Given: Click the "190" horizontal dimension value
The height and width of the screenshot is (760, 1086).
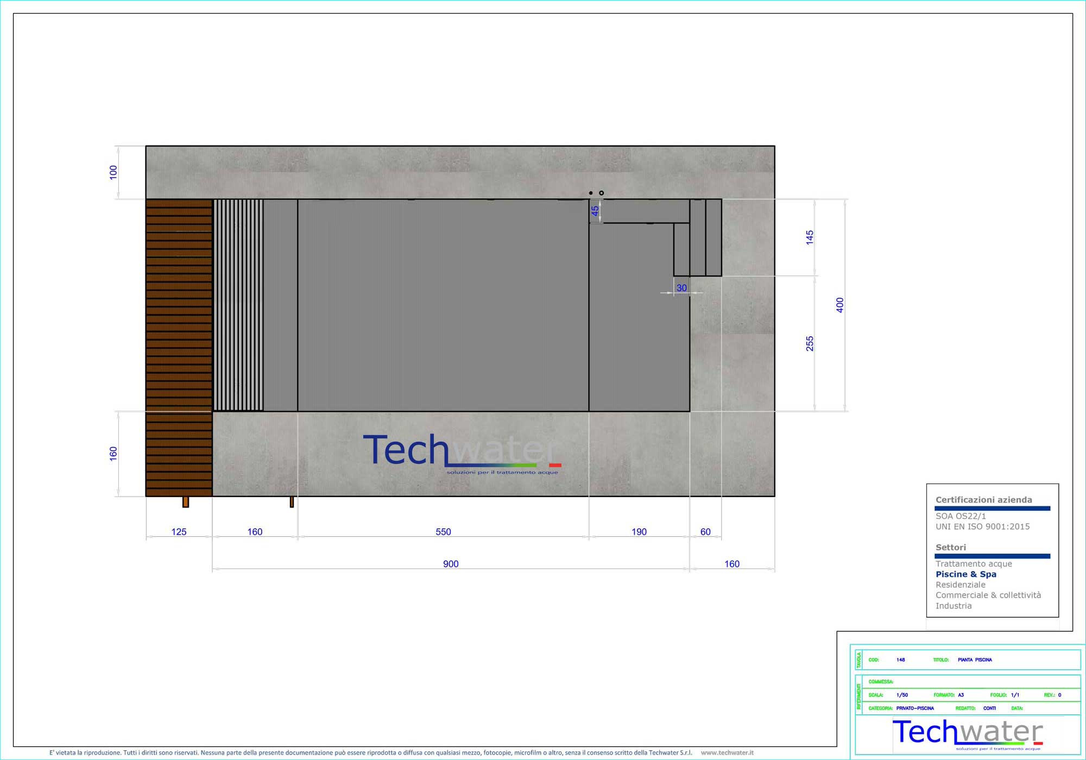Looking at the screenshot, I should pyautogui.click(x=639, y=532).
